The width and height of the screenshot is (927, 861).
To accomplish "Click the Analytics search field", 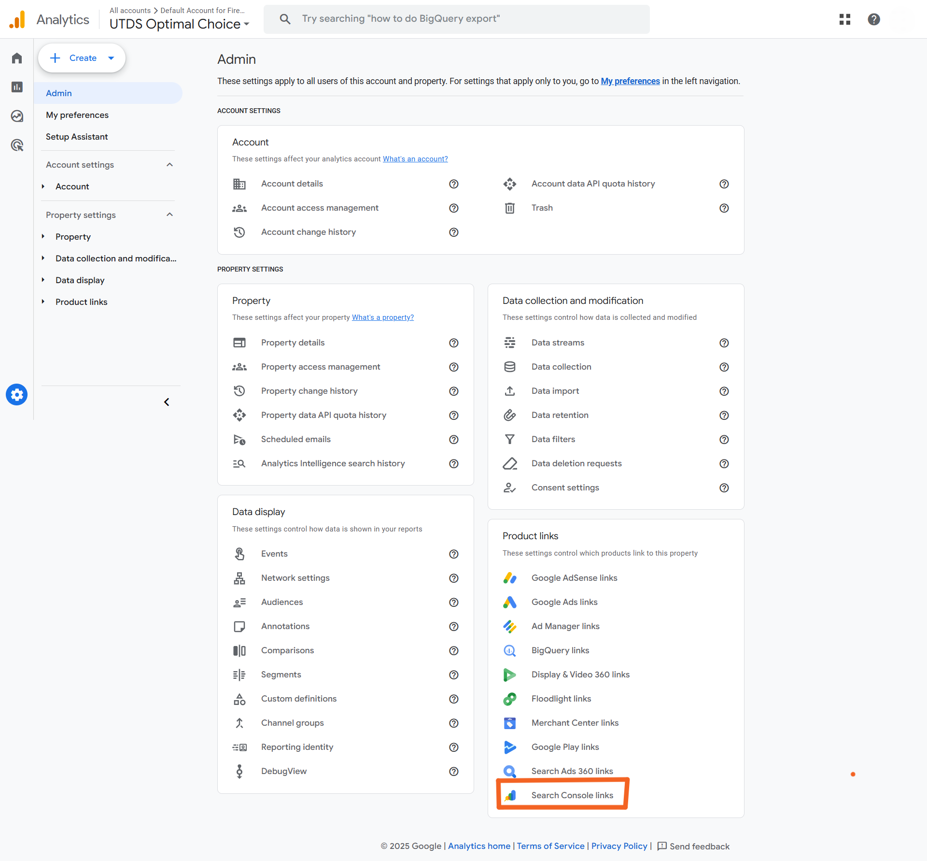I will 457,19.
